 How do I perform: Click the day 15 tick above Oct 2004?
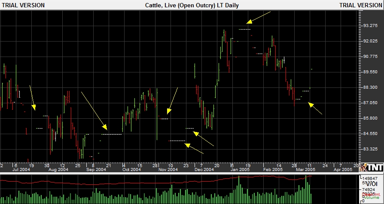(x=140, y=165)
